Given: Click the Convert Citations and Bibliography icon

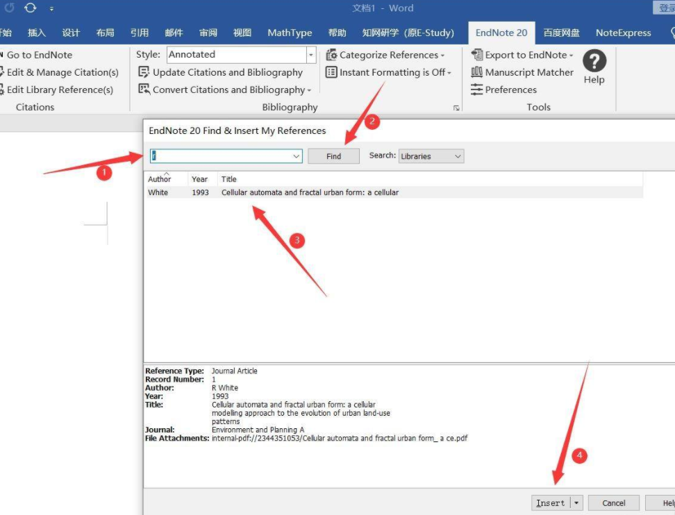Looking at the screenshot, I should (x=144, y=89).
